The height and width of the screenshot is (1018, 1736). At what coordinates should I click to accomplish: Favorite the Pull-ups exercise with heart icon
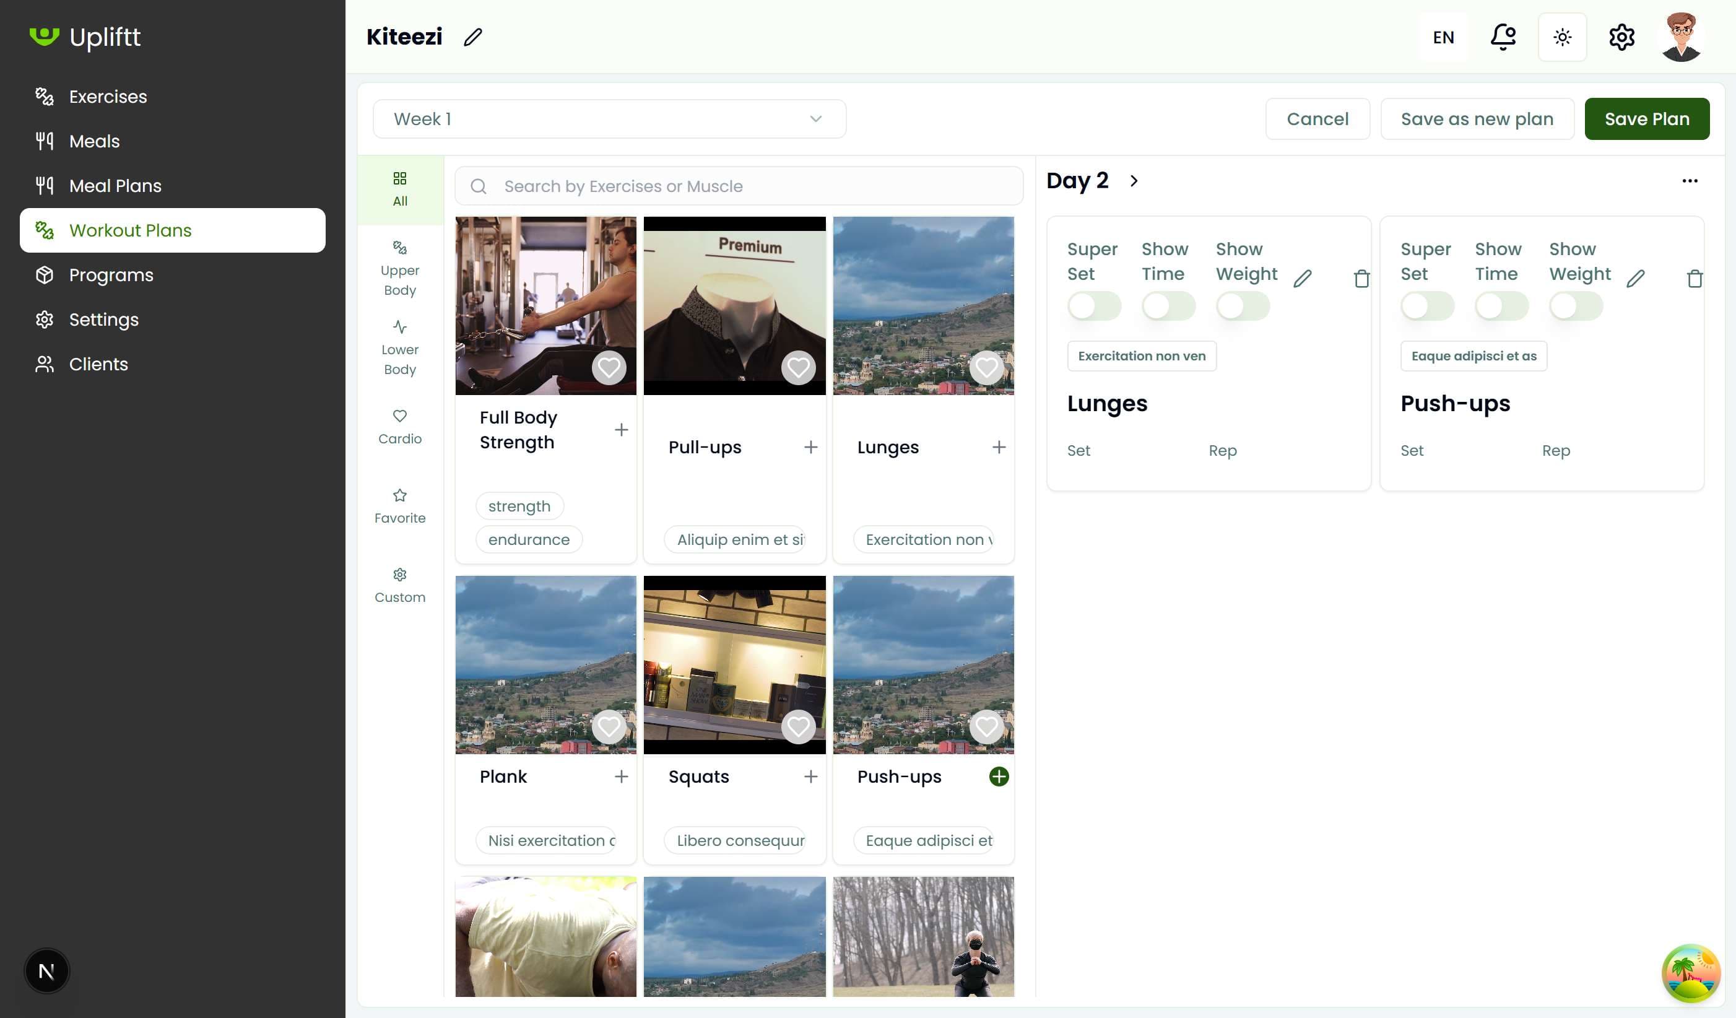coord(798,367)
